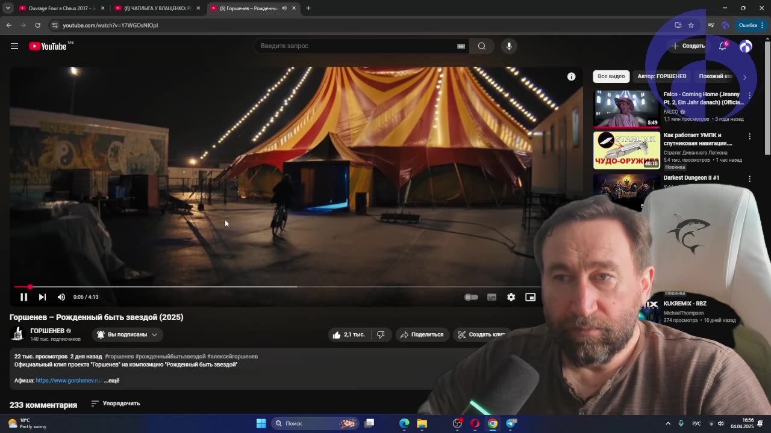Switch to Ouvrage Four a Chaux tab
The width and height of the screenshot is (771, 433).
(61, 8)
